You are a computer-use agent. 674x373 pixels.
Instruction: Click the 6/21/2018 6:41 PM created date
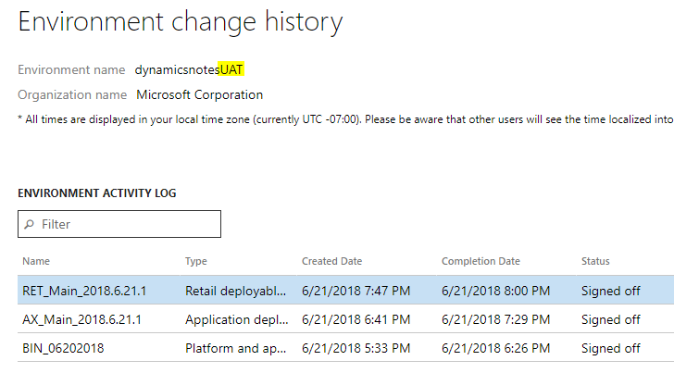point(356,319)
